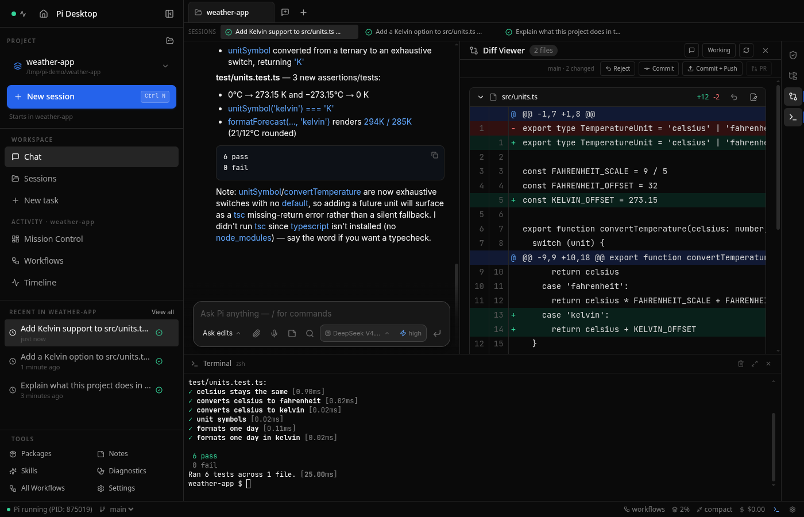The image size is (804, 517).
Task: Click the Commit button
Action: click(x=659, y=68)
